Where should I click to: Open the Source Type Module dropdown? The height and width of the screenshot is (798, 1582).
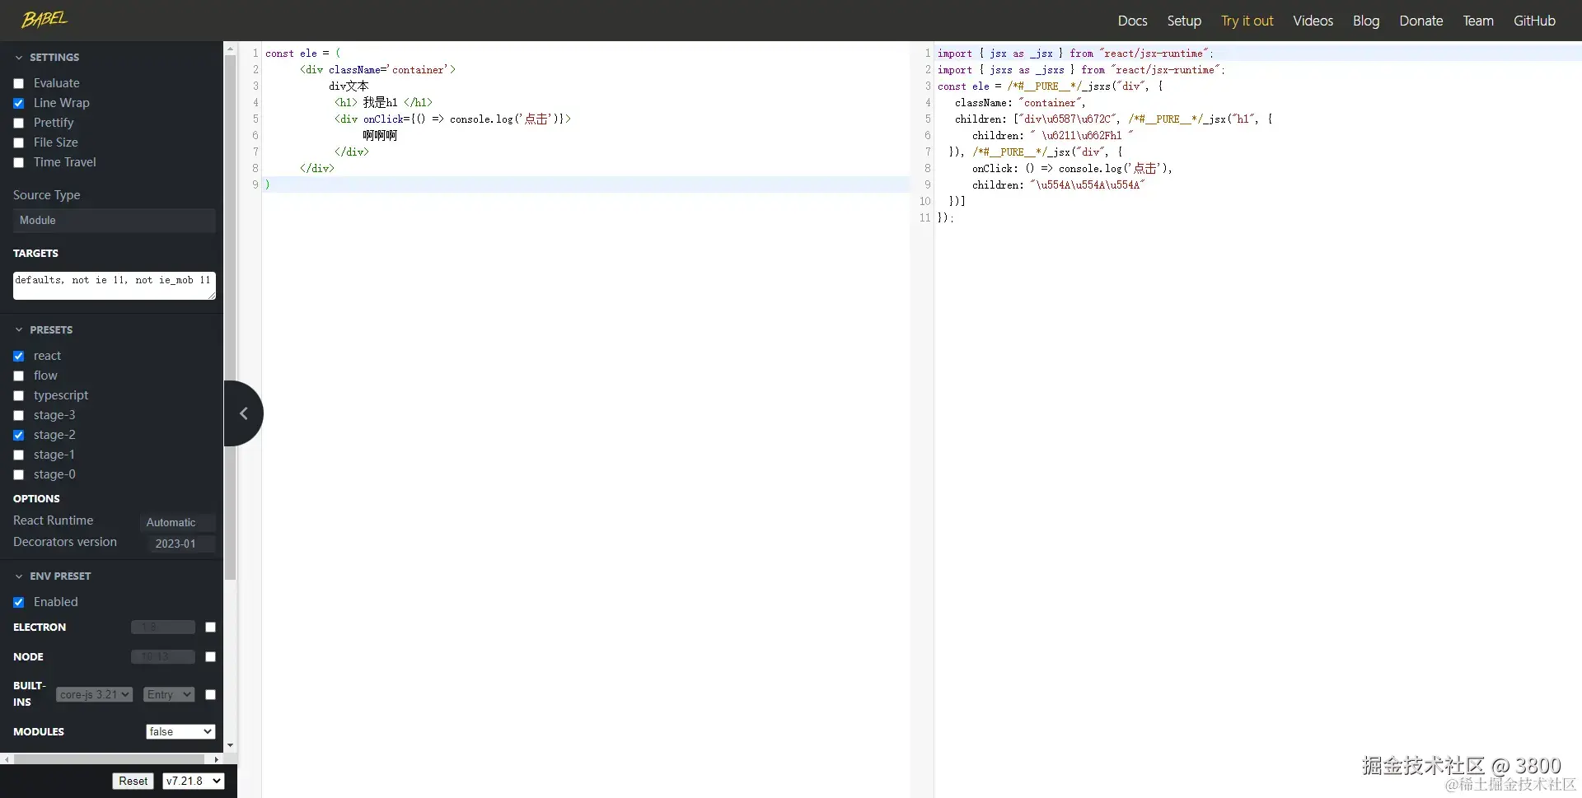[114, 221]
